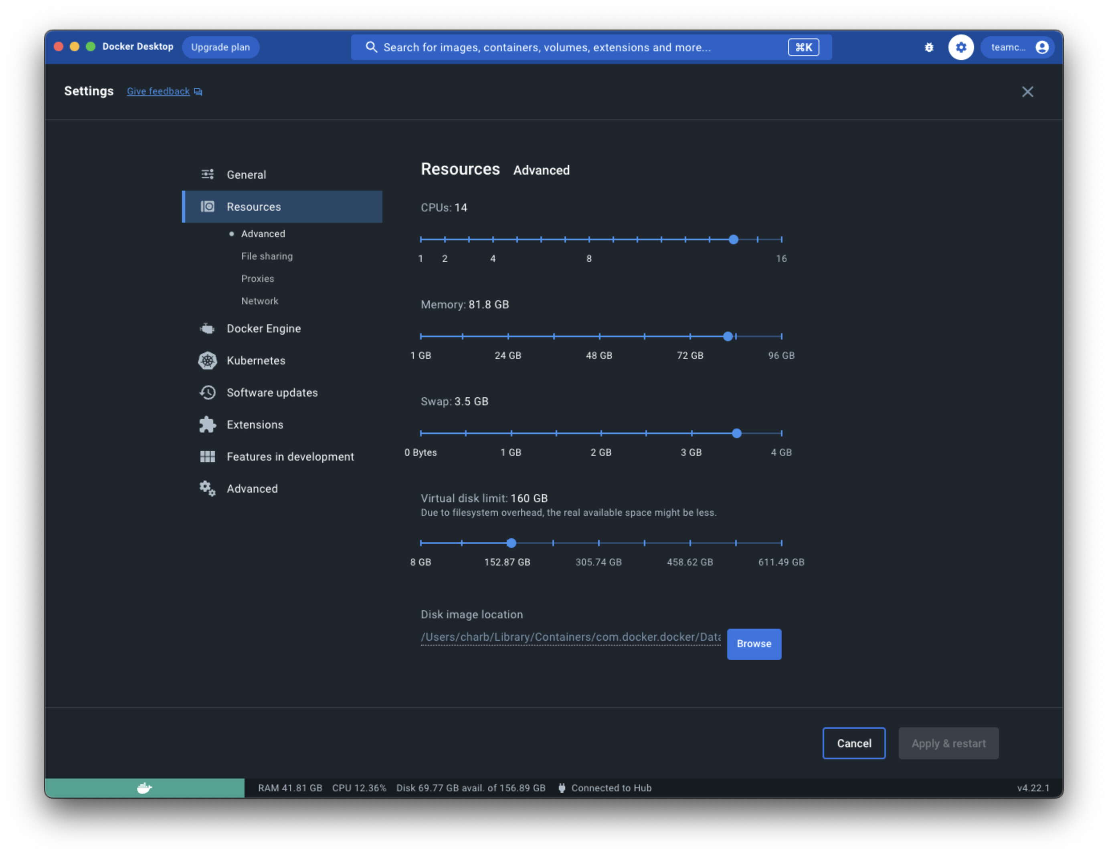Screen dimensions: 1108x857
Task: Click the settings gear icon
Action: coord(961,47)
